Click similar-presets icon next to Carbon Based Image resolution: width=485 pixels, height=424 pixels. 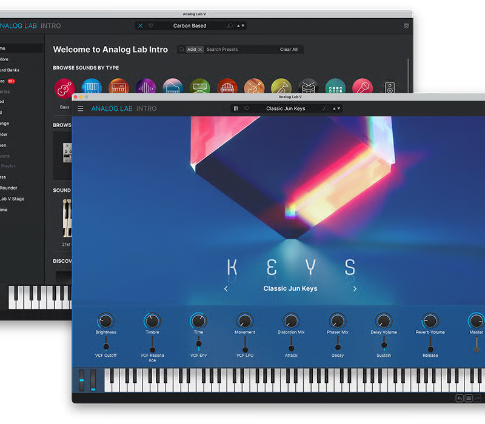click(230, 25)
